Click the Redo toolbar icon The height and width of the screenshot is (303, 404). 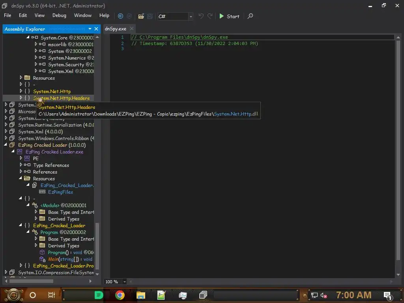click(210, 16)
